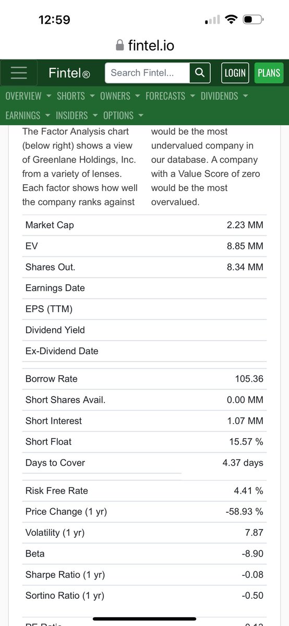
Task: Tap the battery icon in status bar
Action: tap(254, 20)
